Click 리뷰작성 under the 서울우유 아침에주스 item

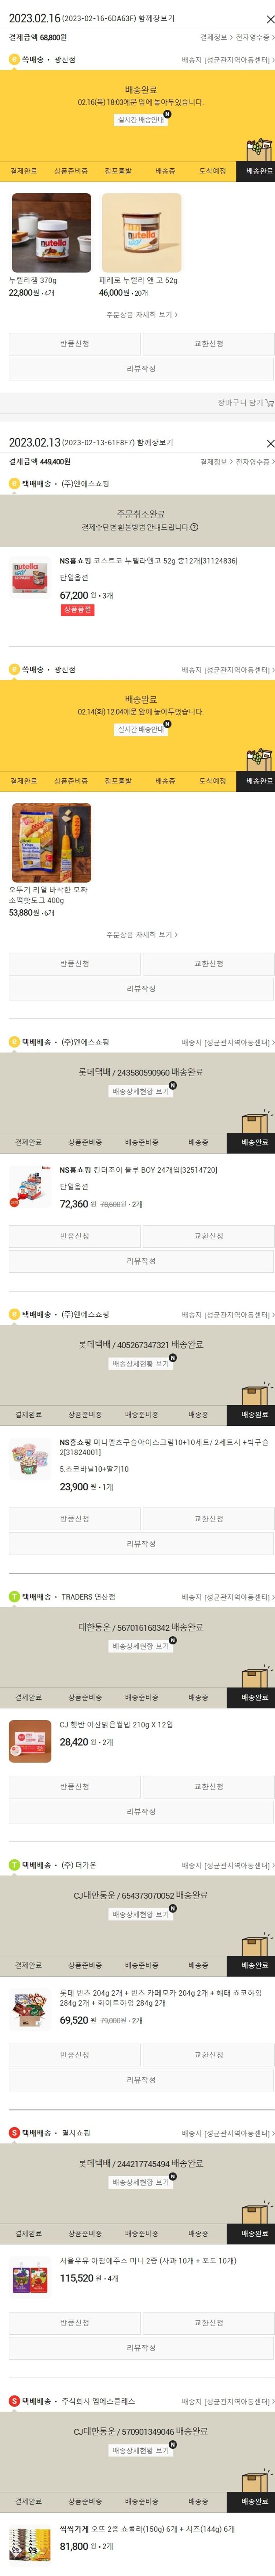(x=141, y=2348)
